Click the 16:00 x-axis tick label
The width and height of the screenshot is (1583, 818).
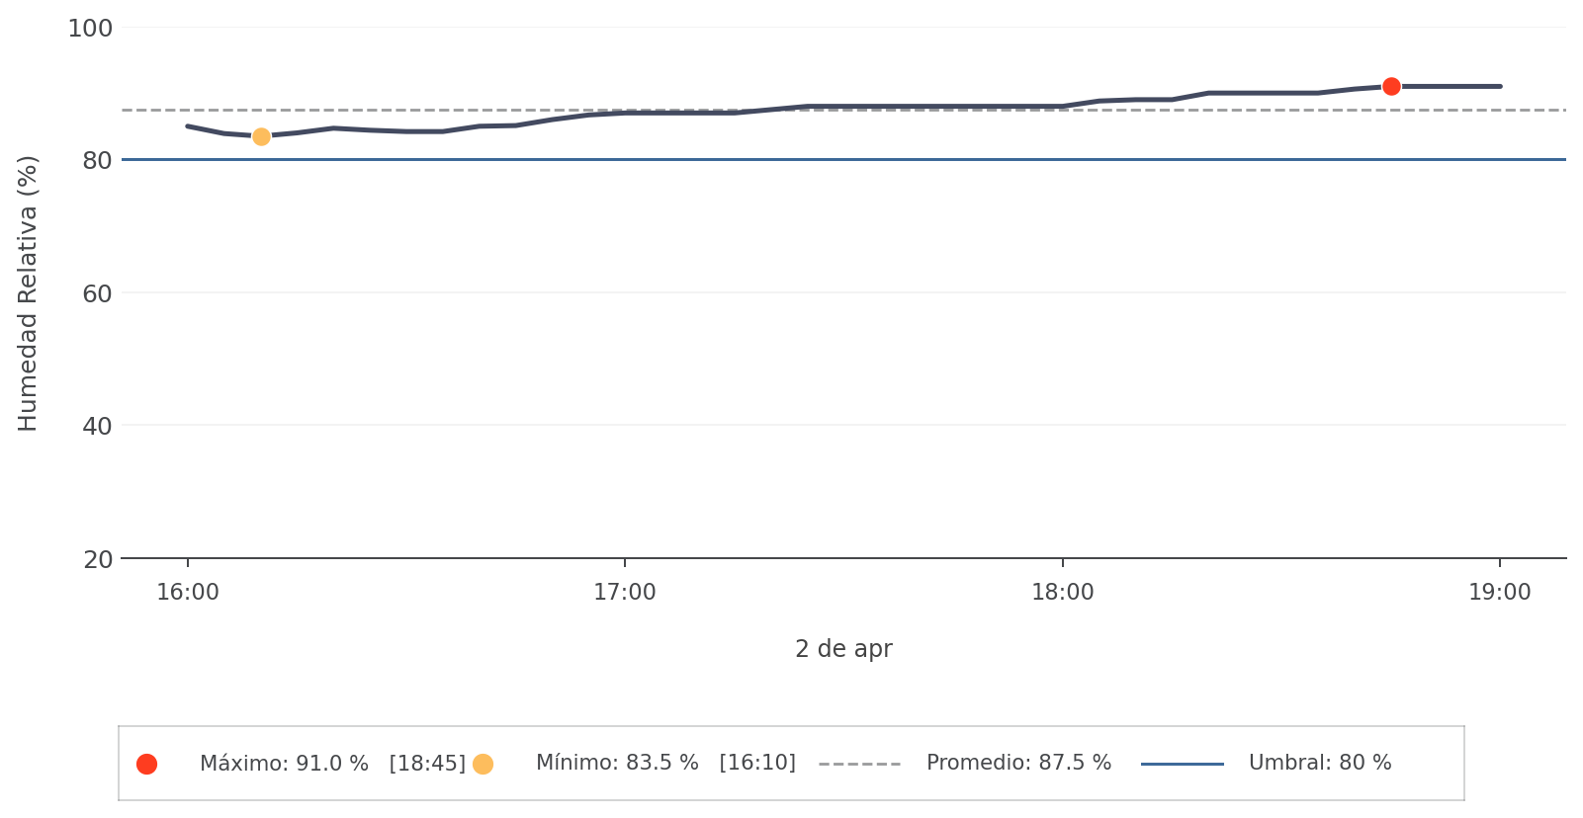point(188,593)
